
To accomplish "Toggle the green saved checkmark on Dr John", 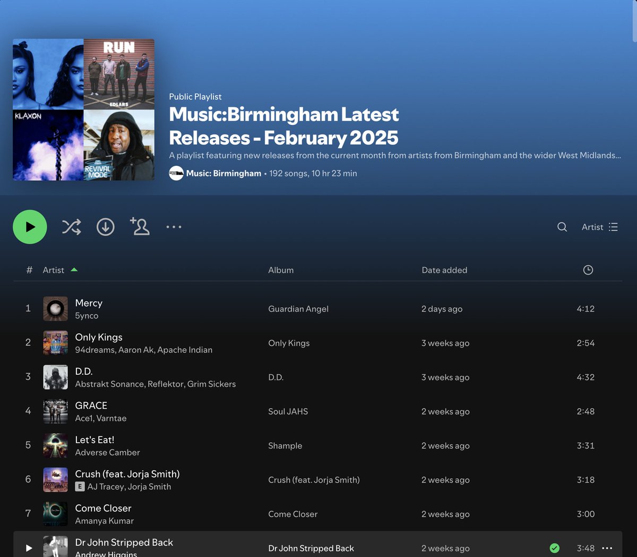I will (x=554, y=548).
